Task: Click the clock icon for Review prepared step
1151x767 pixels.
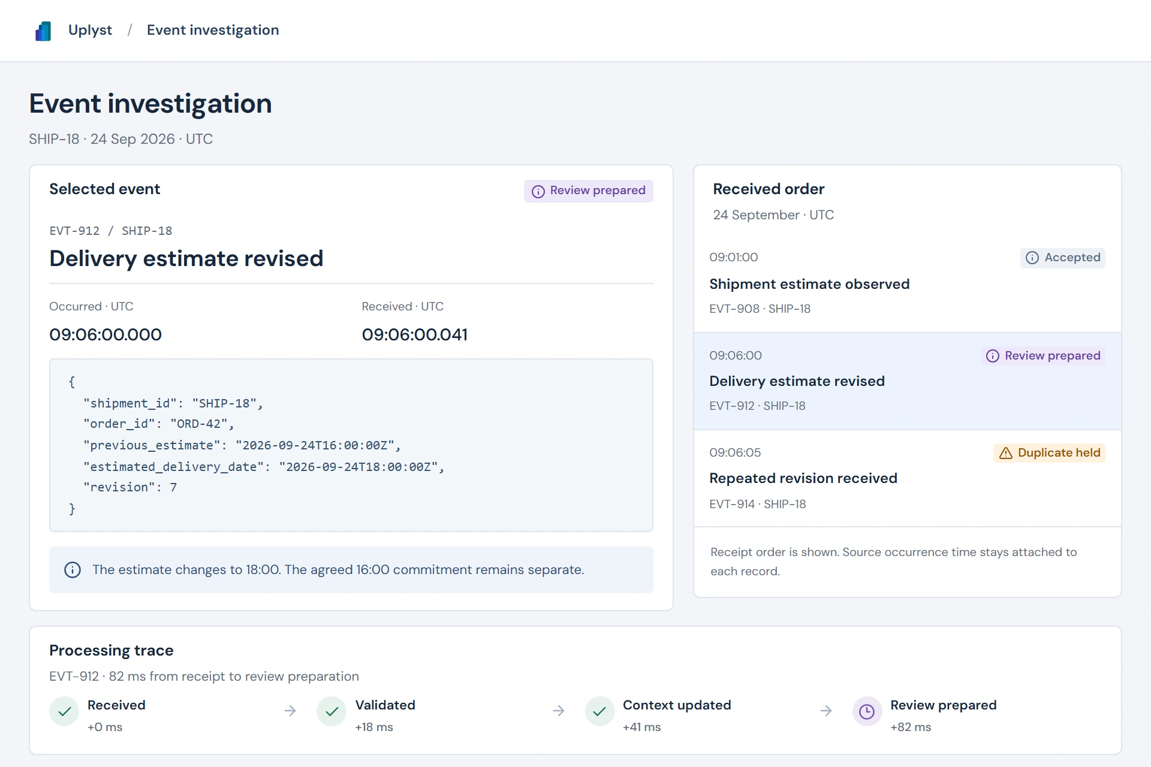Action: pyautogui.click(x=867, y=711)
